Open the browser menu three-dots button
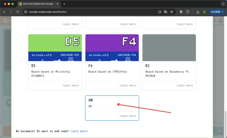The width and height of the screenshot is (227, 138). coord(223,12)
